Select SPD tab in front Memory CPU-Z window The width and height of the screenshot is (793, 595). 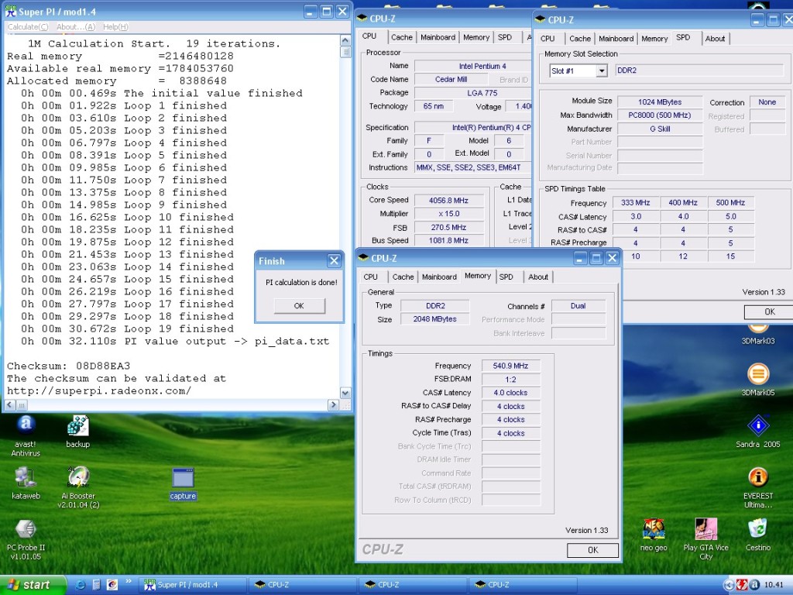pos(506,277)
